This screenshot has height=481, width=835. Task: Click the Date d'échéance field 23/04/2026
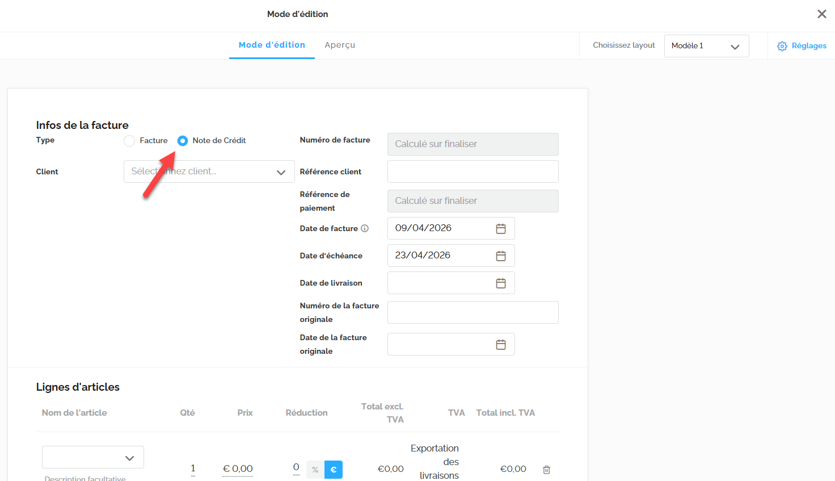[x=451, y=256]
